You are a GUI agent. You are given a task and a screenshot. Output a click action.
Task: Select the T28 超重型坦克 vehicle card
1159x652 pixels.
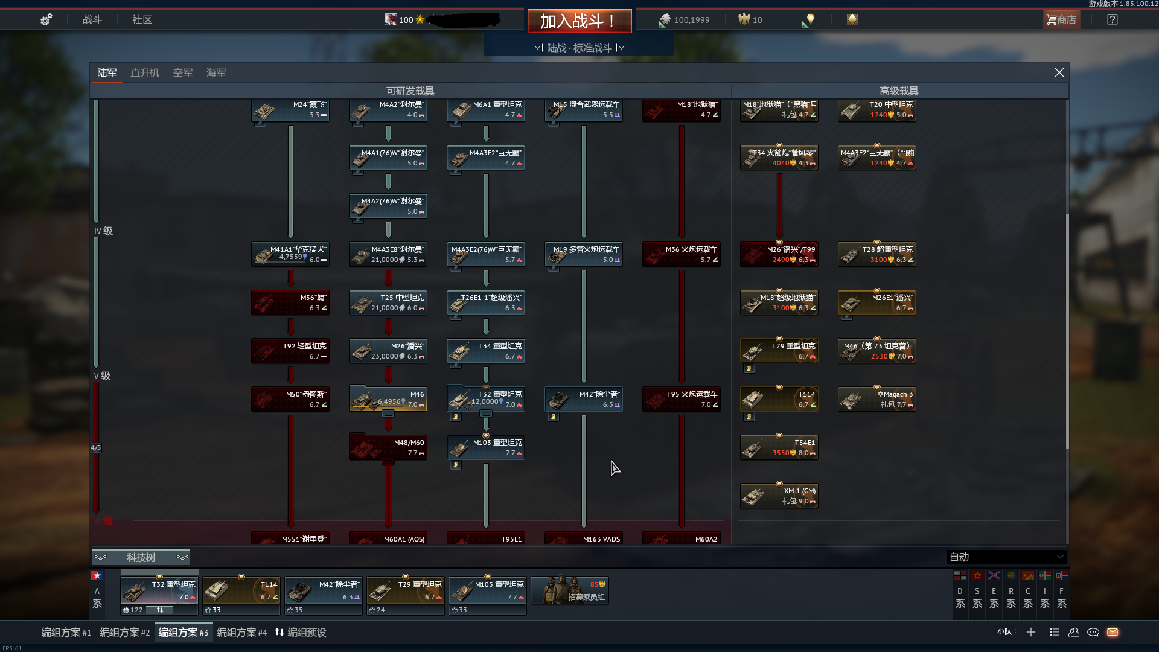click(x=877, y=254)
